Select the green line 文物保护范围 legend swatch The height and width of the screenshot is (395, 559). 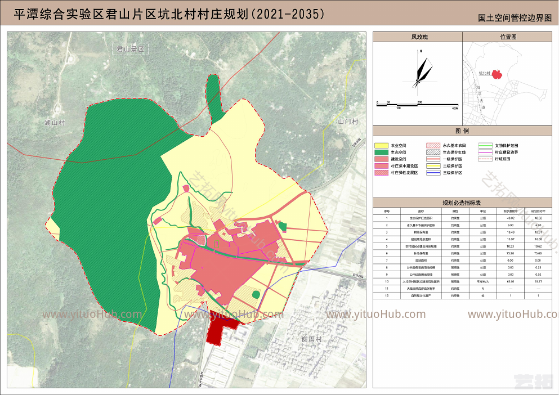485,146
